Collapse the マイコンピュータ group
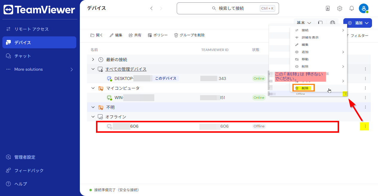 pyautogui.click(x=93, y=88)
